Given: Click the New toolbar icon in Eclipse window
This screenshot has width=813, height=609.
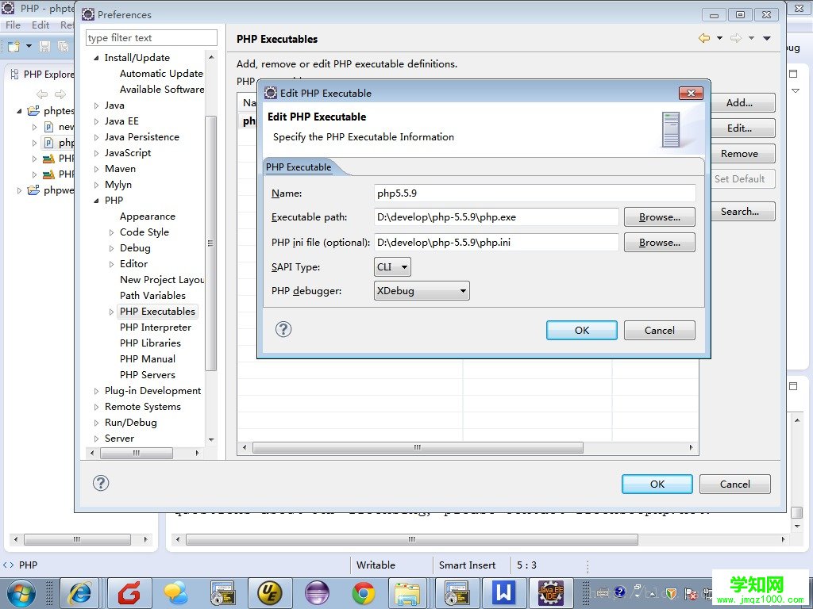Looking at the screenshot, I should point(14,47).
